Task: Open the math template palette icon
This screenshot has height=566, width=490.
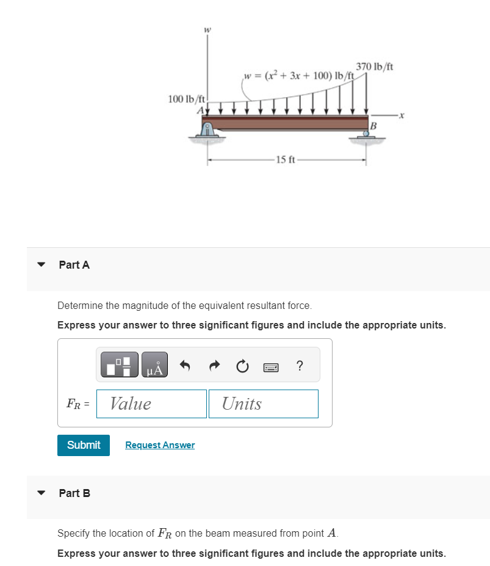Action: point(120,365)
